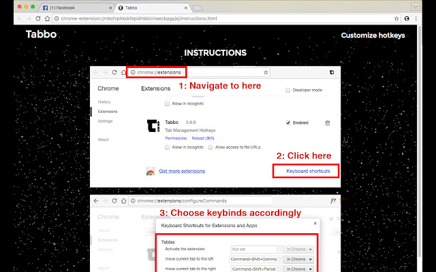Image resolution: width=436 pixels, height=272 pixels.
Task: Clear the Not set field with its x
Action: pos(279,250)
